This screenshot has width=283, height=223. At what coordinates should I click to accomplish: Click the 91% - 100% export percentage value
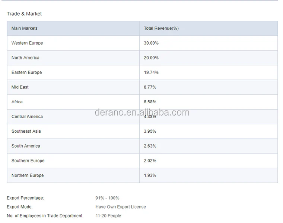[x=107, y=198]
